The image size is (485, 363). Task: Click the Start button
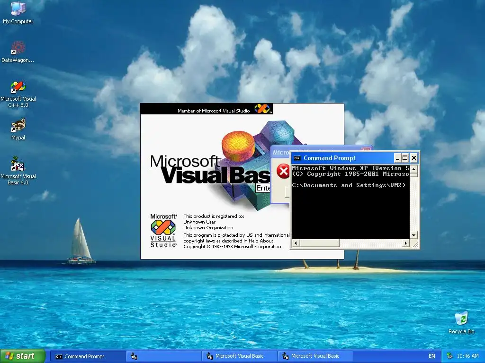coord(22,356)
